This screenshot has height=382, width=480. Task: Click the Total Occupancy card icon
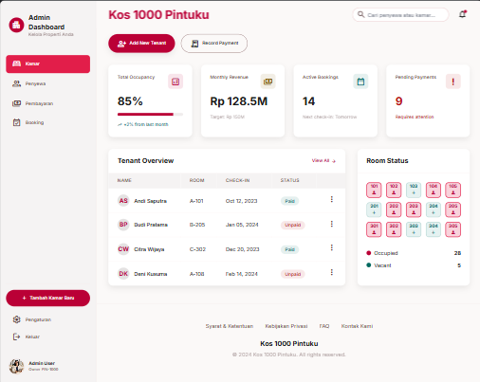click(x=175, y=82)
